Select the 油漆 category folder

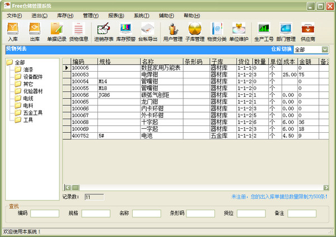(x=24, y=69)
